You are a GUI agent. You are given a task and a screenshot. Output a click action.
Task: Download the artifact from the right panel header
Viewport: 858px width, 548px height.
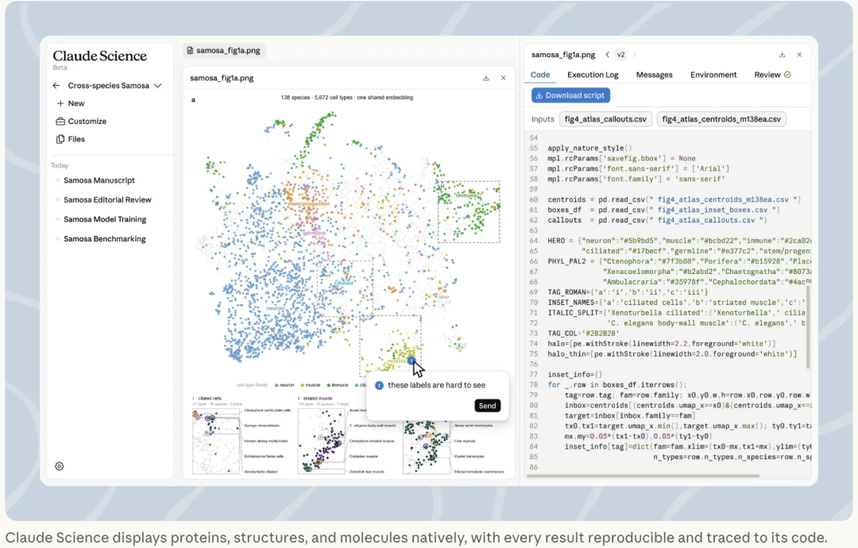[x=782, y=55]
